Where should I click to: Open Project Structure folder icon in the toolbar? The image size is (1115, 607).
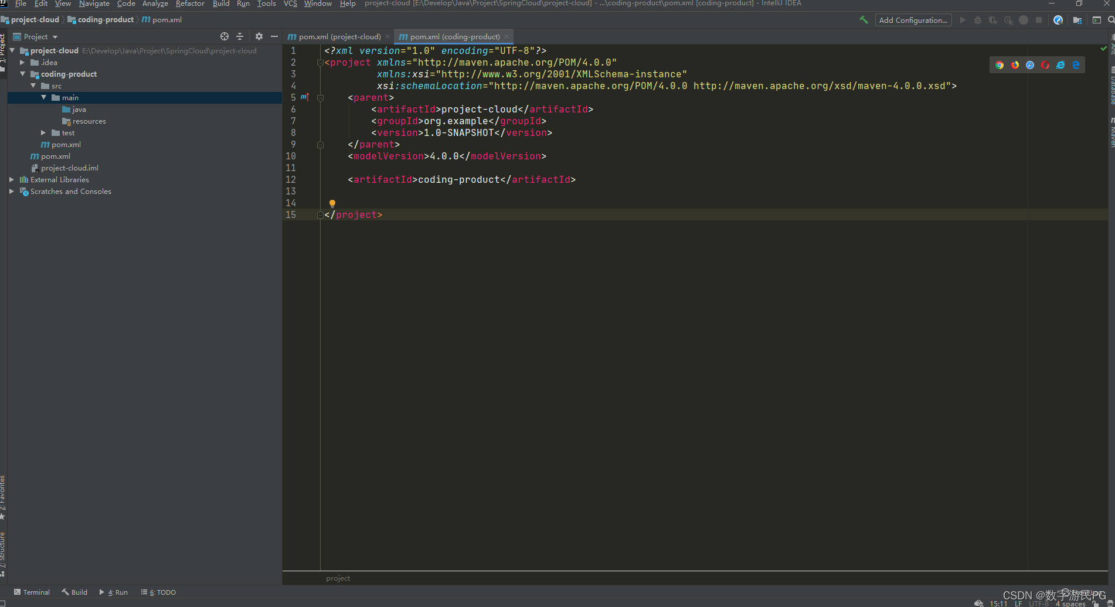click(x=1077, y=20)
